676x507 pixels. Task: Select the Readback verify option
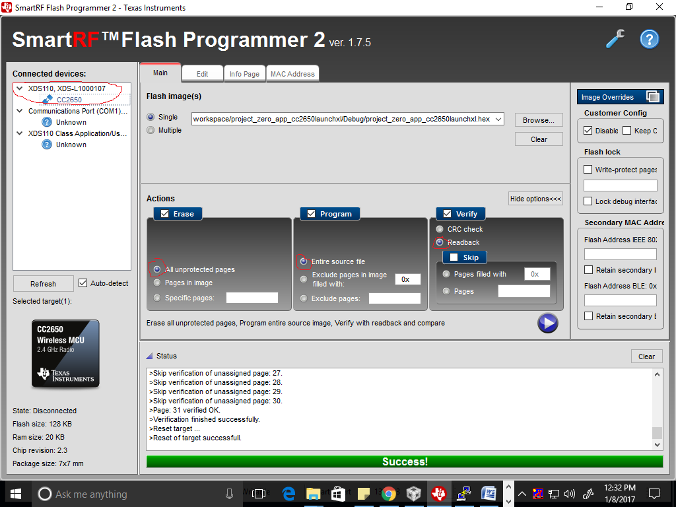pyautogui.click(x=439, y=242)
